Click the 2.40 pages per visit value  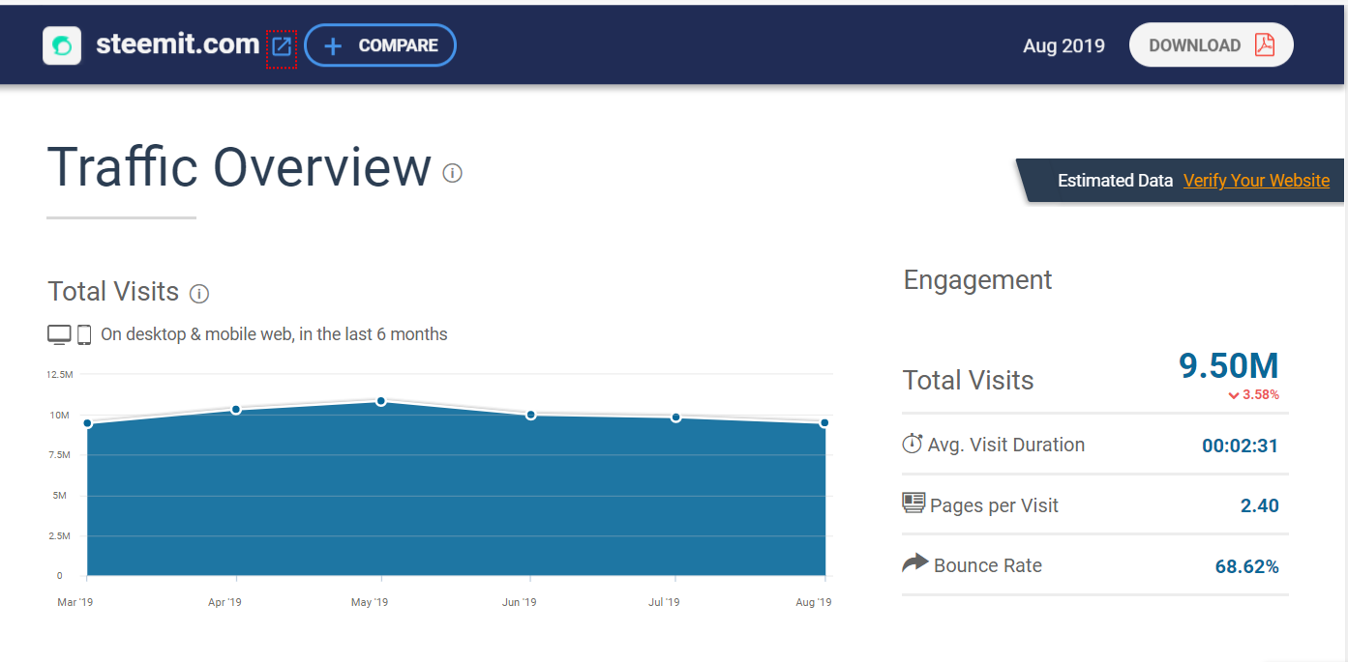pyautogui.click(x=1260, y=505)
